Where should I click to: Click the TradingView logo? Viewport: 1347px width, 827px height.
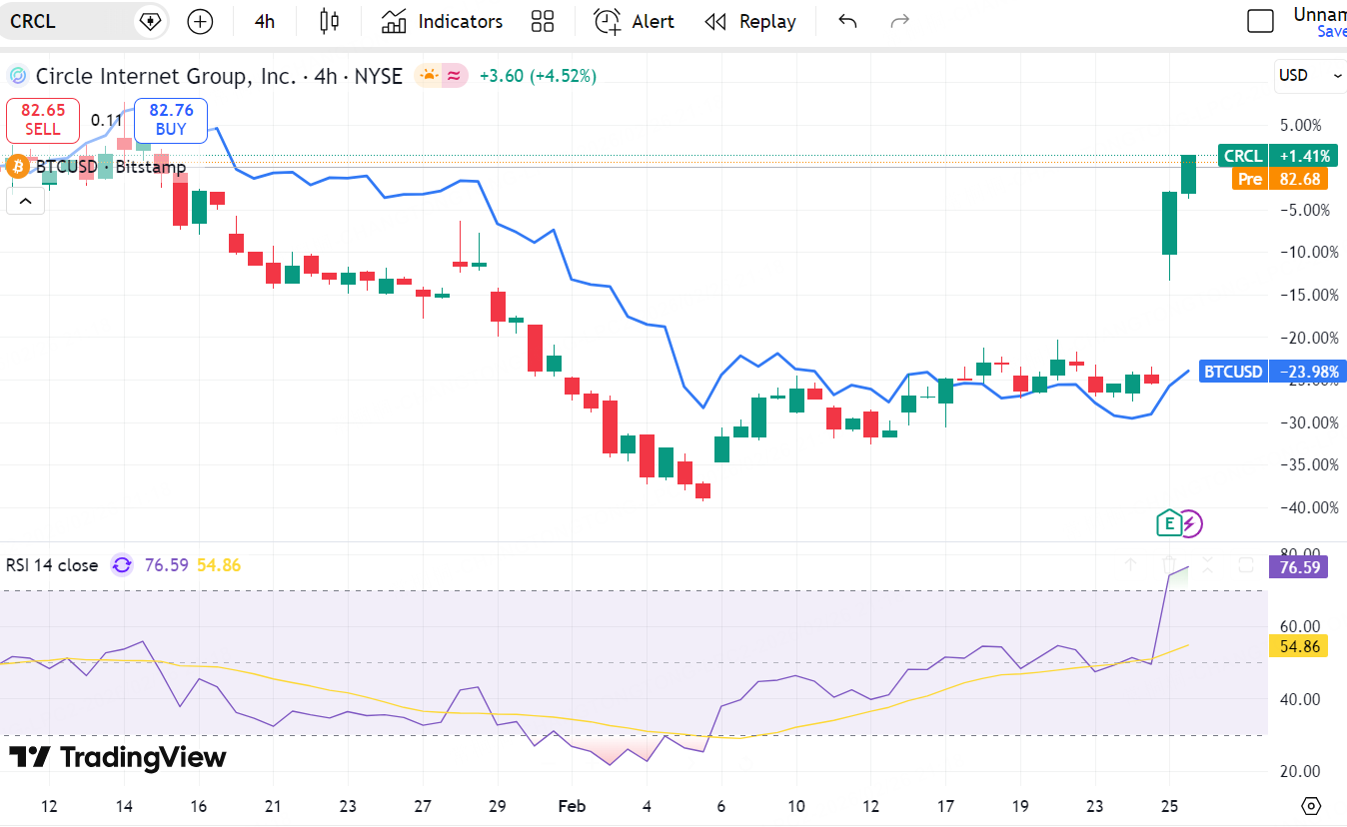pos(118,757)
